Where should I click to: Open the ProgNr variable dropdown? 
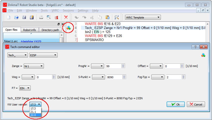click(x=97, y=66)
